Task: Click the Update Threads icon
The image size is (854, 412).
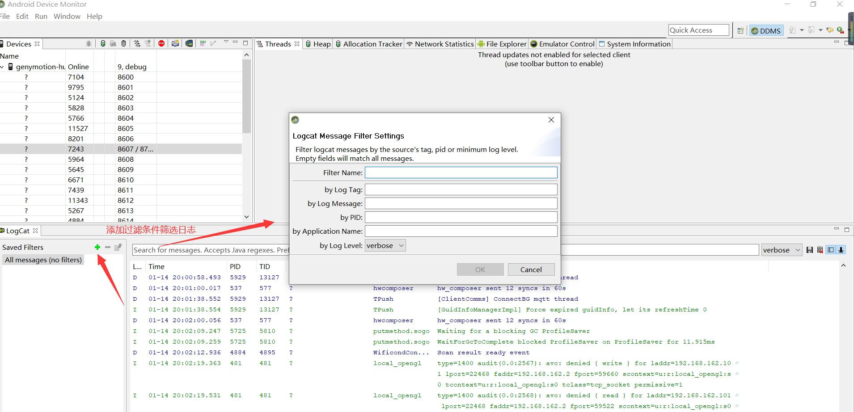Action: tap(137, 43)
